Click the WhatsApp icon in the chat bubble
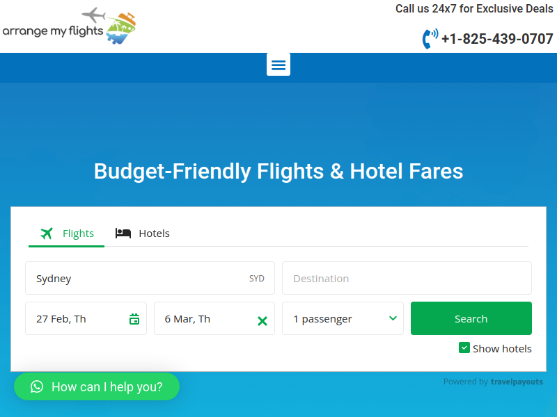Viewport: 557px width, 417px height. click(37, 386)
